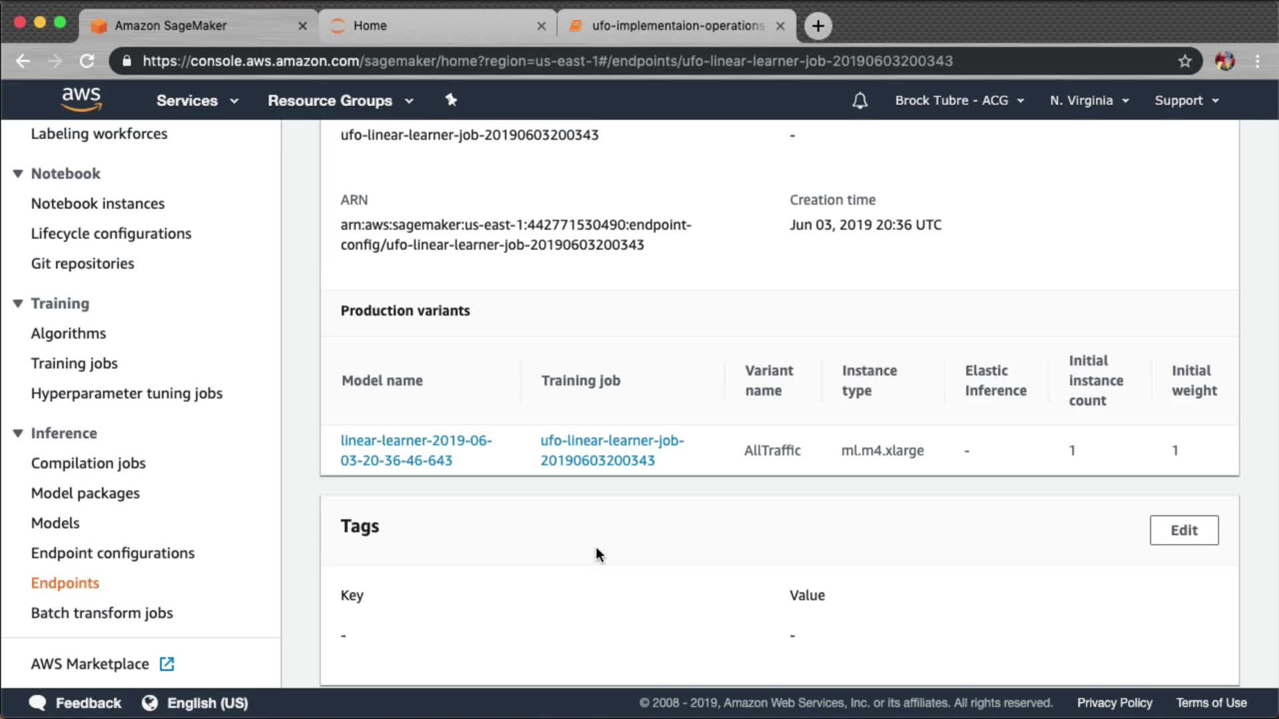Collapse the Notebook sidebar section

point(18,174)
